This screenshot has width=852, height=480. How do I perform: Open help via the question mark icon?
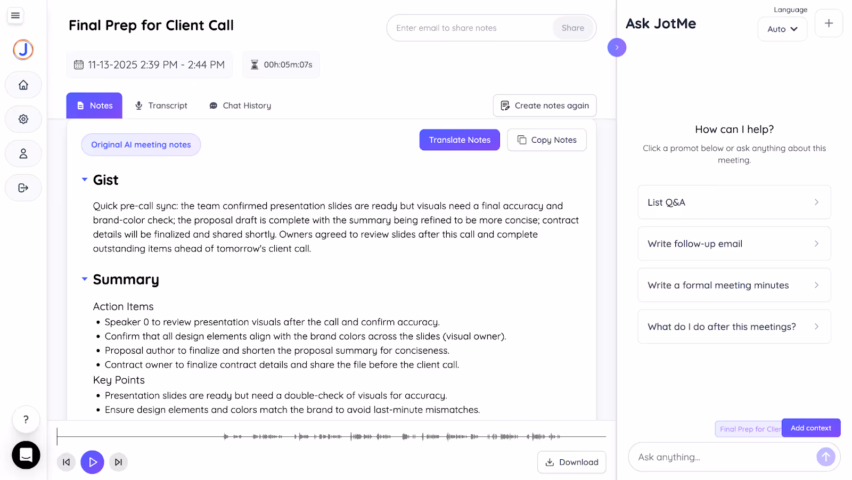click(x=26, y=419)
